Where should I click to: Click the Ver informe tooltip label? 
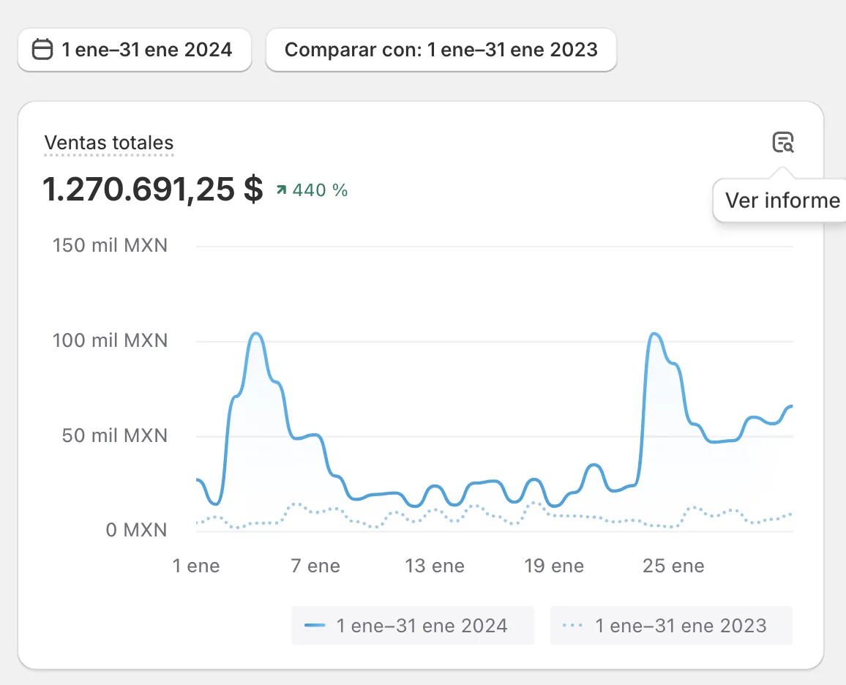782,200
